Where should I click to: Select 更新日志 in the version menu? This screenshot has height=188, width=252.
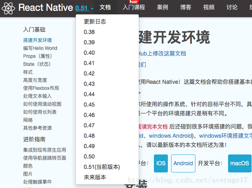coord(95,22)
